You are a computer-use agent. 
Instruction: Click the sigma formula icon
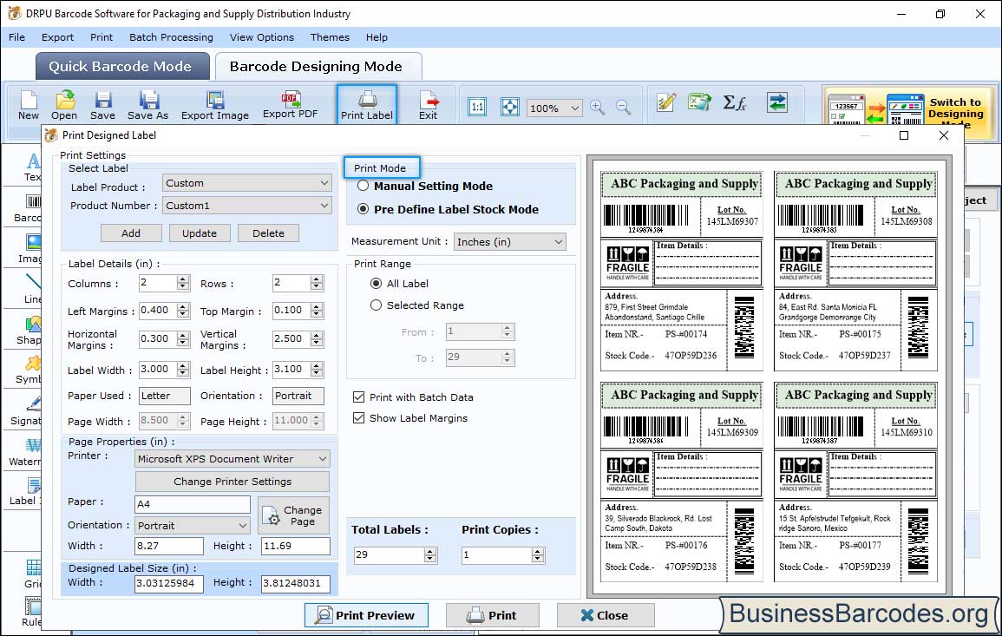(x=735, y=102)
